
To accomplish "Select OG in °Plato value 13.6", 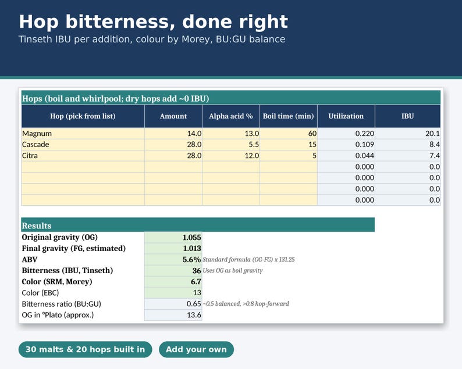I will [173, 315].
